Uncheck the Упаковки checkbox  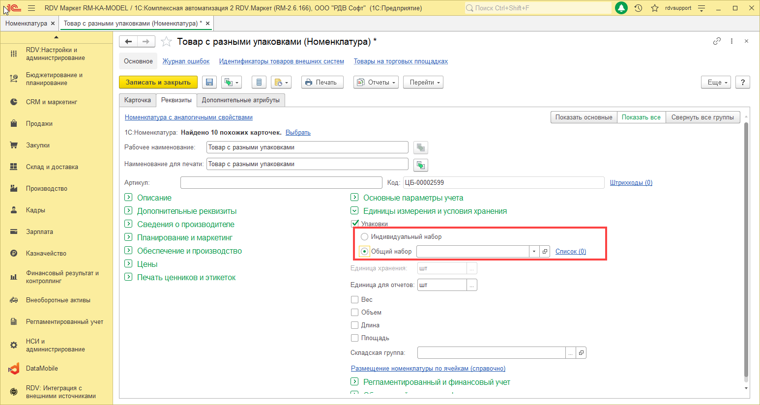tap(355, 224)
